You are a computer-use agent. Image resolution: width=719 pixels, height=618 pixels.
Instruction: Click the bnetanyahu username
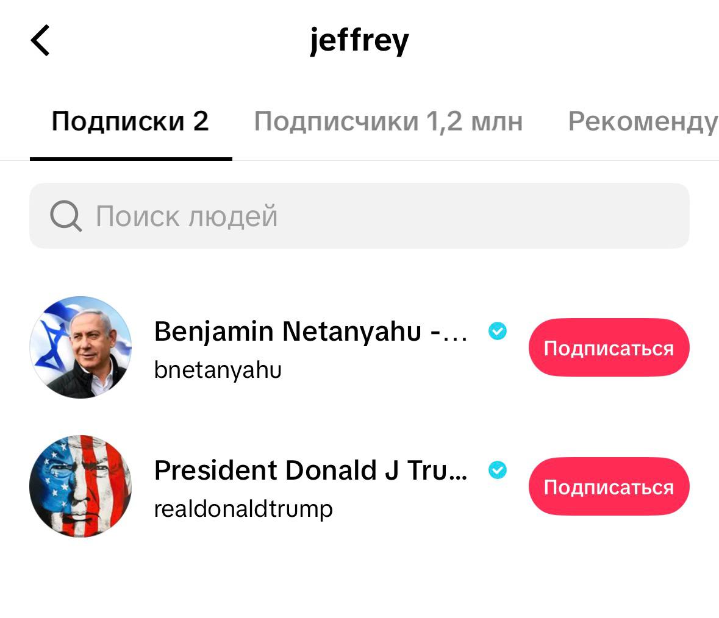(x=218, y=370)
